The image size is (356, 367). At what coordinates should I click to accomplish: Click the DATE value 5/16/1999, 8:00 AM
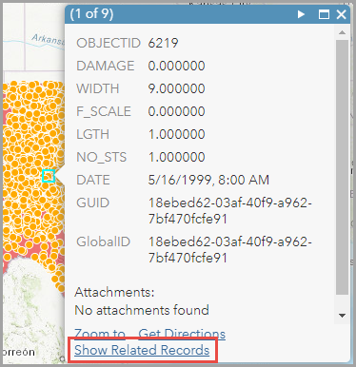click(208, 180)
